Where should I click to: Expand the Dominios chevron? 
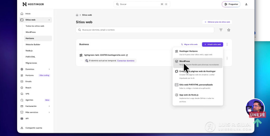tap(49, 69)
